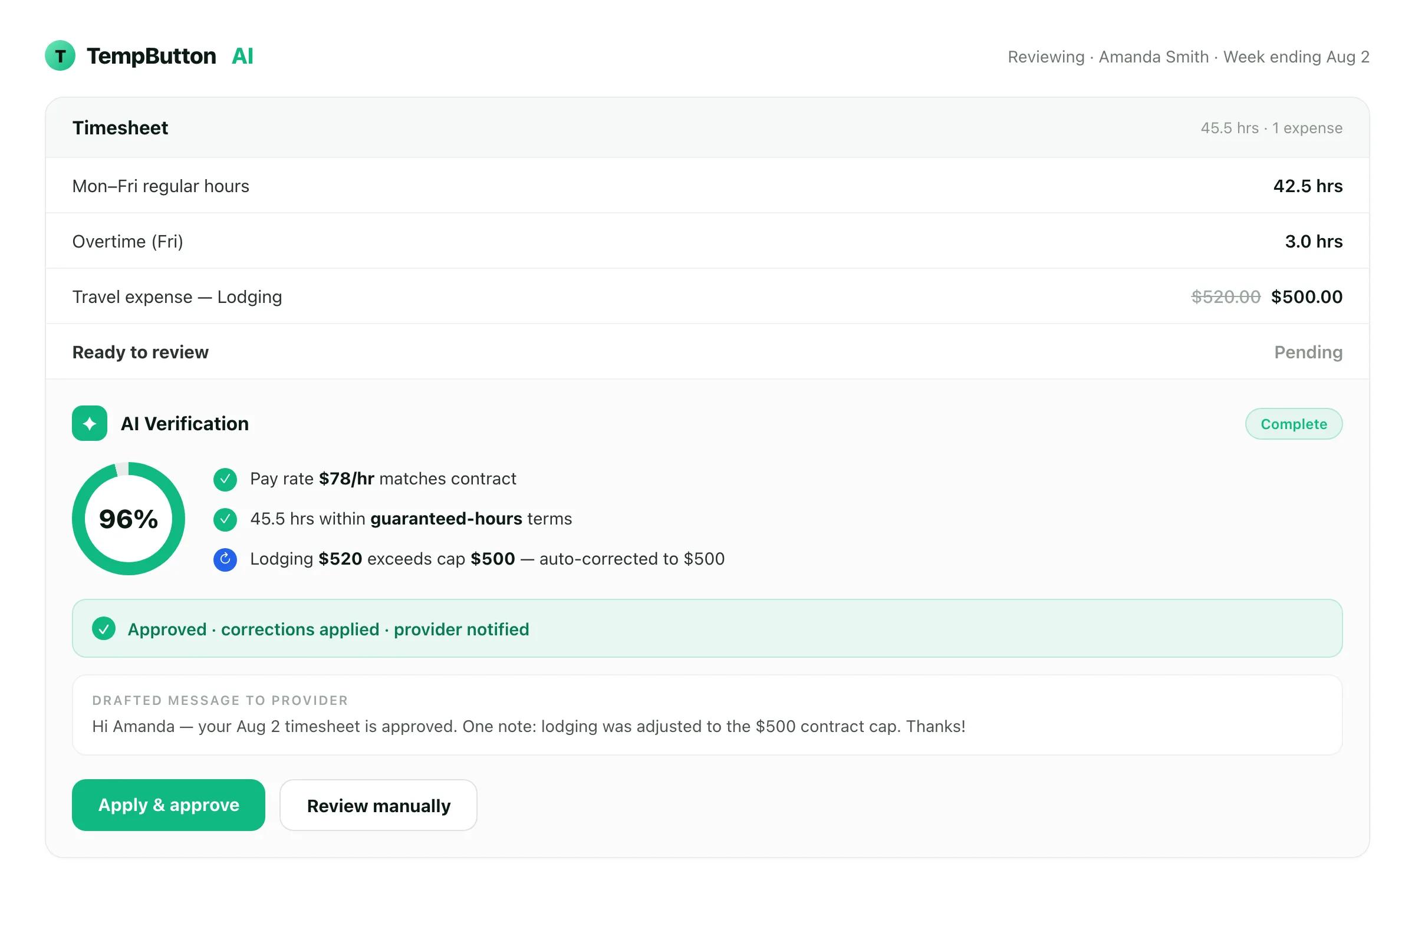Viewport: 1415px width, 943px height.
Task: Click the Apply & approve button
Action: coord(169,805)
